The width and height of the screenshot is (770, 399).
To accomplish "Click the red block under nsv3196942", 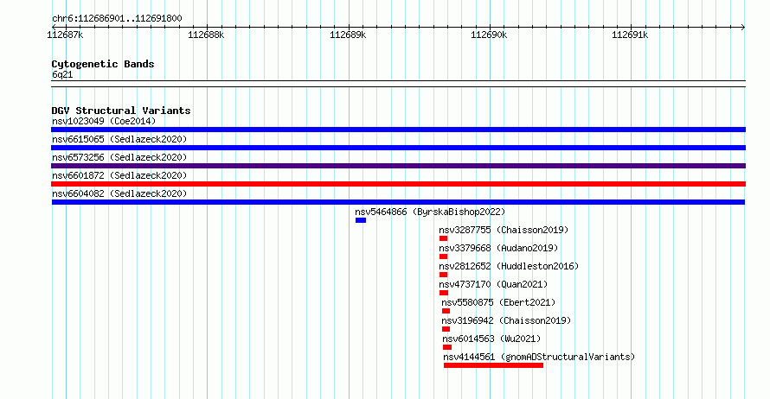I will click(446, 329).
